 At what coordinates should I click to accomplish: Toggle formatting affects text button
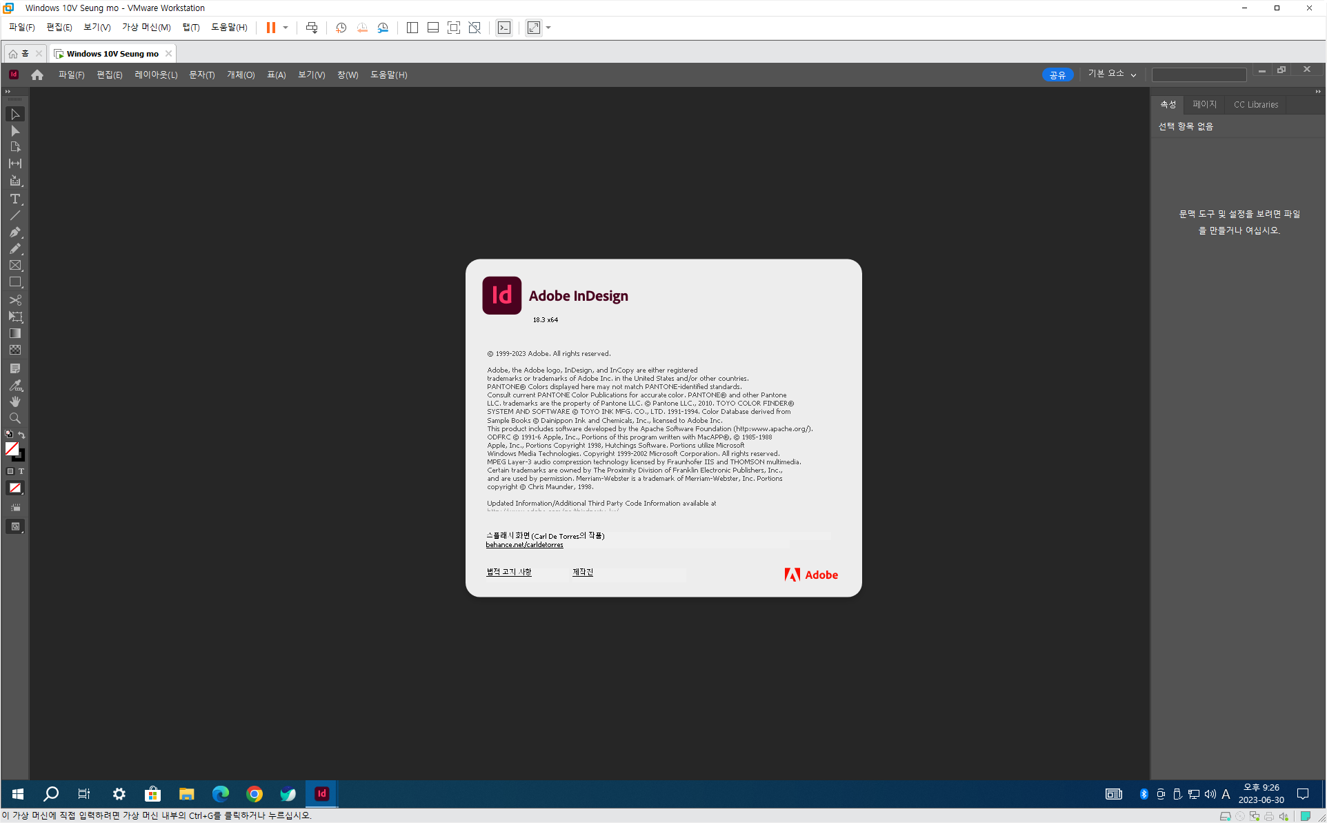coord(21,471)
